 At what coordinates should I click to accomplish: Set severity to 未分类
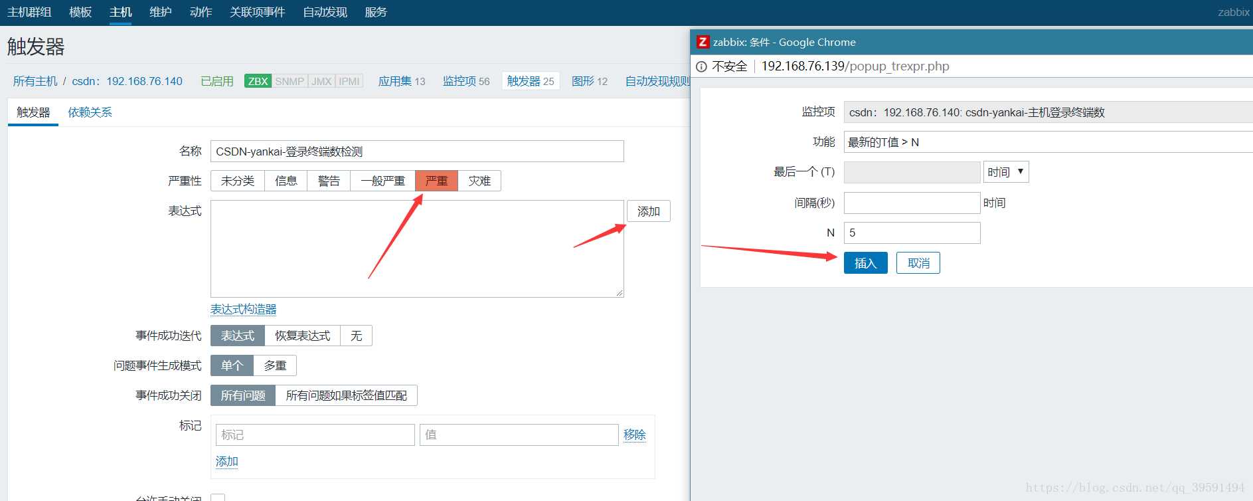[x=238, y=181]
